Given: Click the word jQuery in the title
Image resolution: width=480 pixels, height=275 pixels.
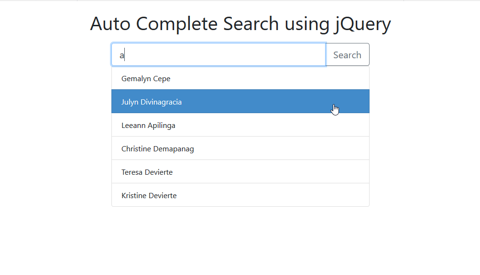Looking at the screenshot, I should coord(362,24).
